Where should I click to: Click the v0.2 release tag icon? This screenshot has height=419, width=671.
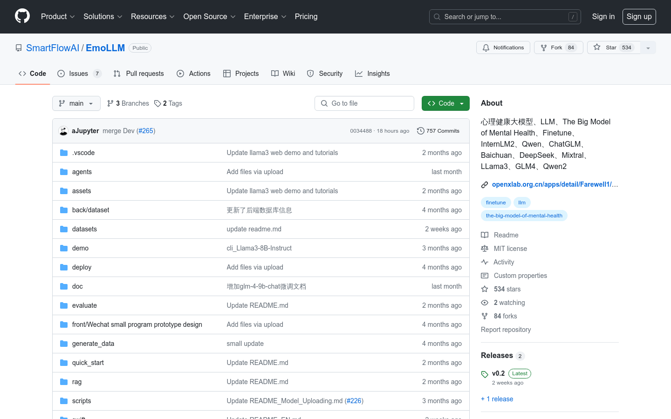point(485,374)
